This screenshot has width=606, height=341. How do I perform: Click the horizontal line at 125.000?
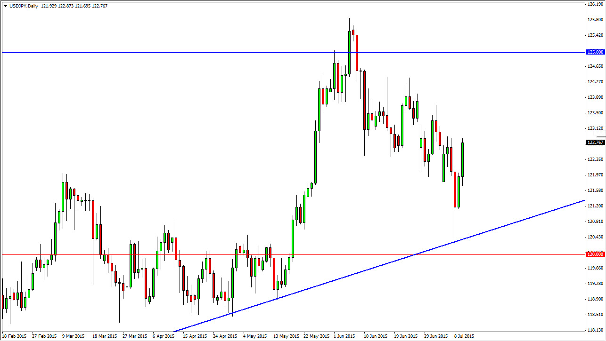pos(188,52)
